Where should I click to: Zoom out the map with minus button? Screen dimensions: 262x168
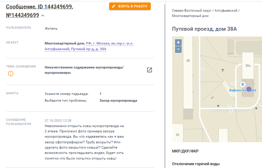178,49
